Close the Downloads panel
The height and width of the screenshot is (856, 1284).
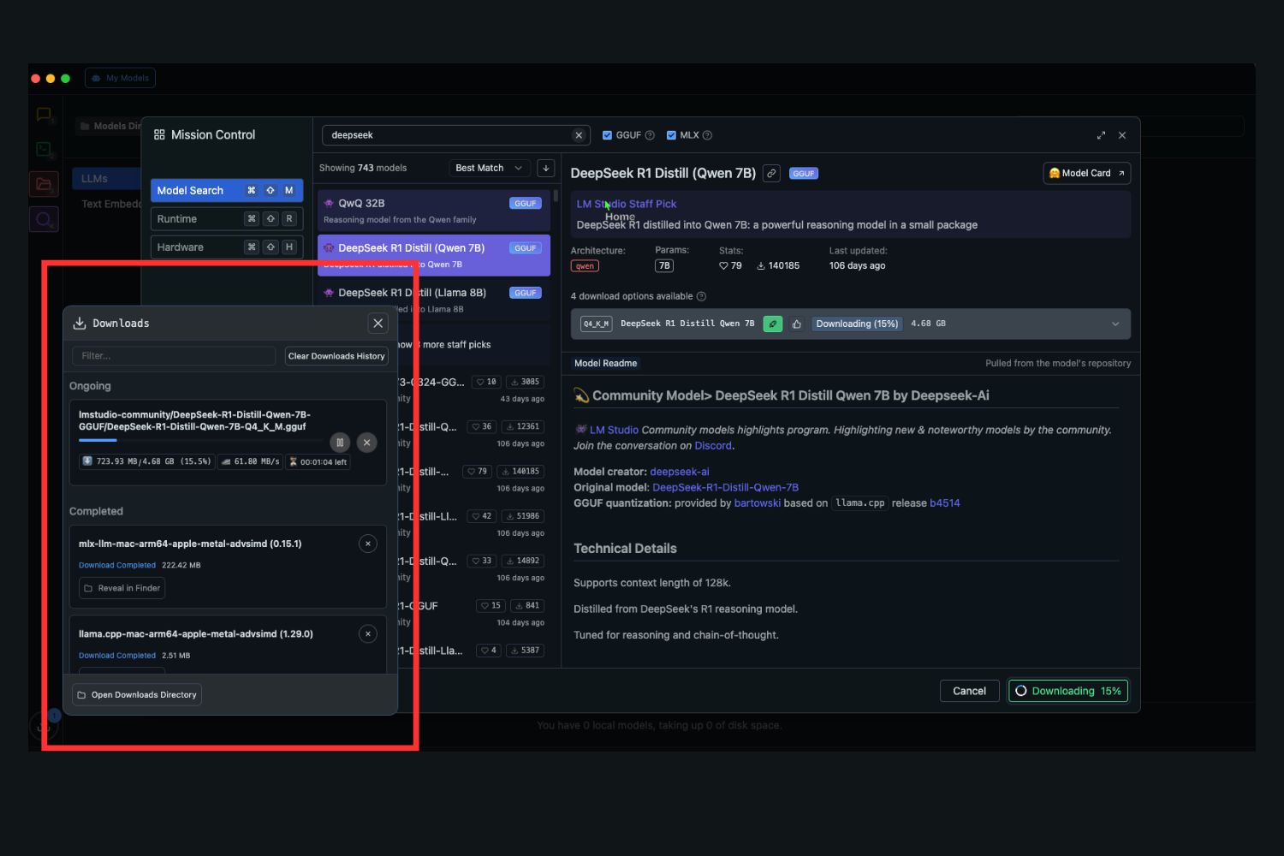click(377, 323)
